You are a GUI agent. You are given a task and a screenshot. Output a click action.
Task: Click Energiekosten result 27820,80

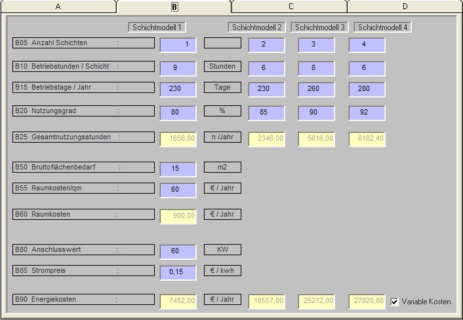(367, 302)
